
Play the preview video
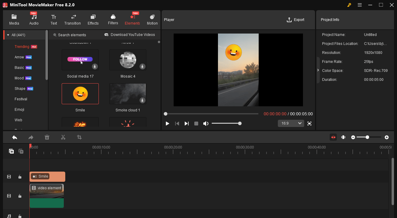167,123
